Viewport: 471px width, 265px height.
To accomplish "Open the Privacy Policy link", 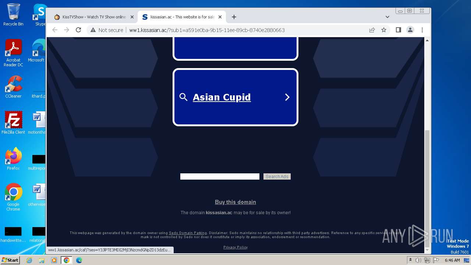I will click(235, 247).
